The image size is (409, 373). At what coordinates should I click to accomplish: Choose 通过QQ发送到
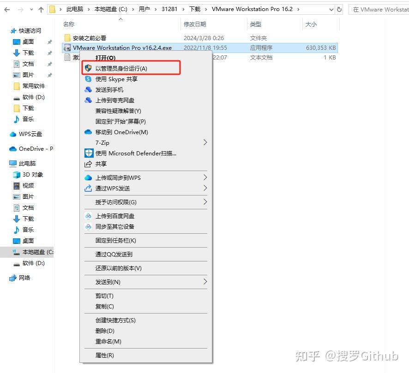[114, 255]
